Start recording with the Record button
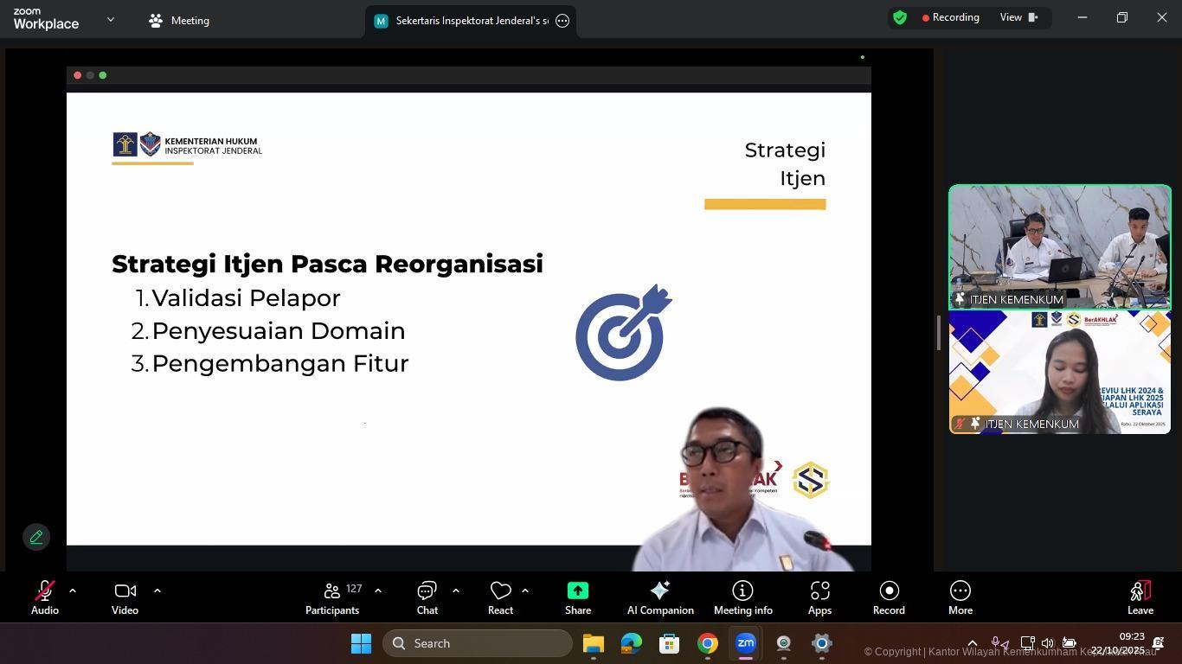Image resolution: width=1182 pixels, height=664 pixels. (x=889, y=597)
